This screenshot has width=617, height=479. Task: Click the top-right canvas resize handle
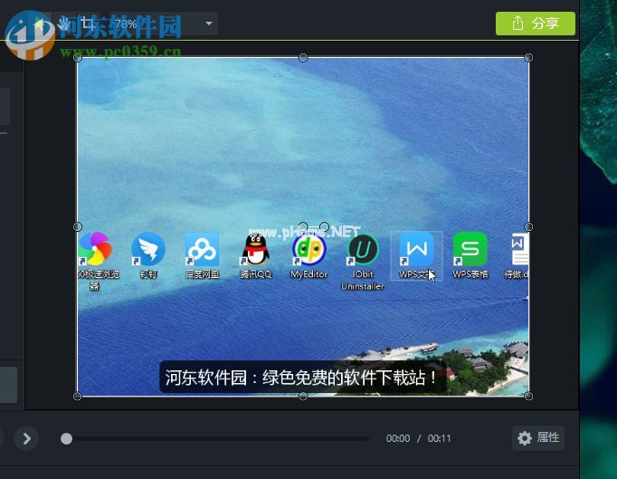(528, 58)
